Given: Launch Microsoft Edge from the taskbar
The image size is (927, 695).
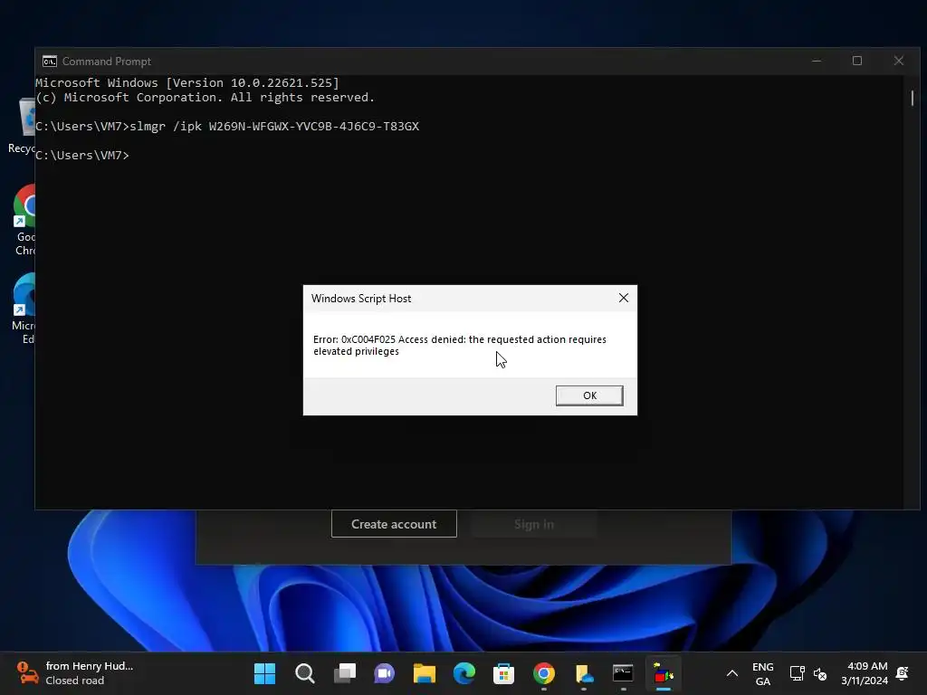Looking at the screenshot, I should (464, 673).
